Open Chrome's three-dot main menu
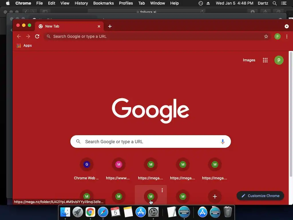293x220 pixels. 287,36
